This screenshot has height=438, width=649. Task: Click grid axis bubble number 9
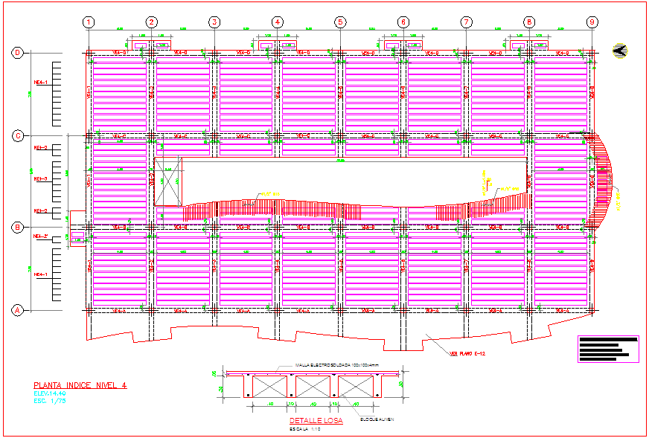(592, 22)
